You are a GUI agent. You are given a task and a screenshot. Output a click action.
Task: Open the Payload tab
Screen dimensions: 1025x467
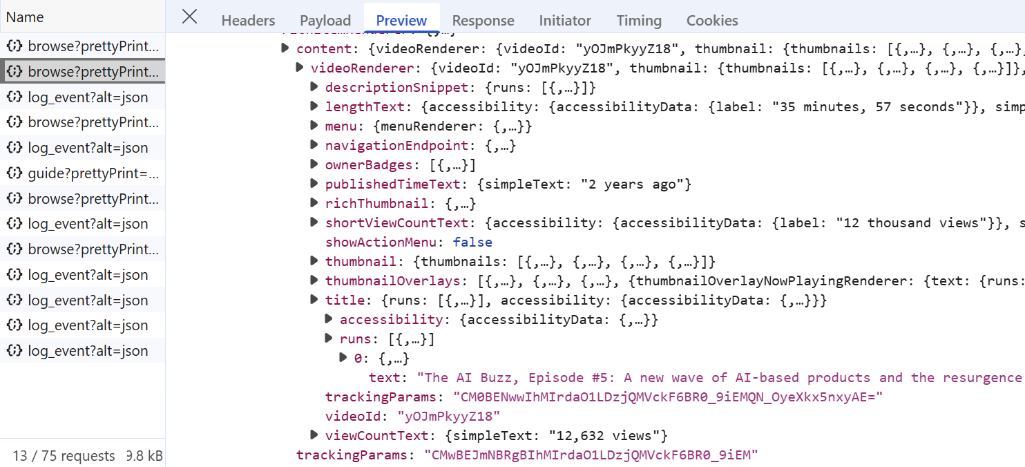pos(325,21)
